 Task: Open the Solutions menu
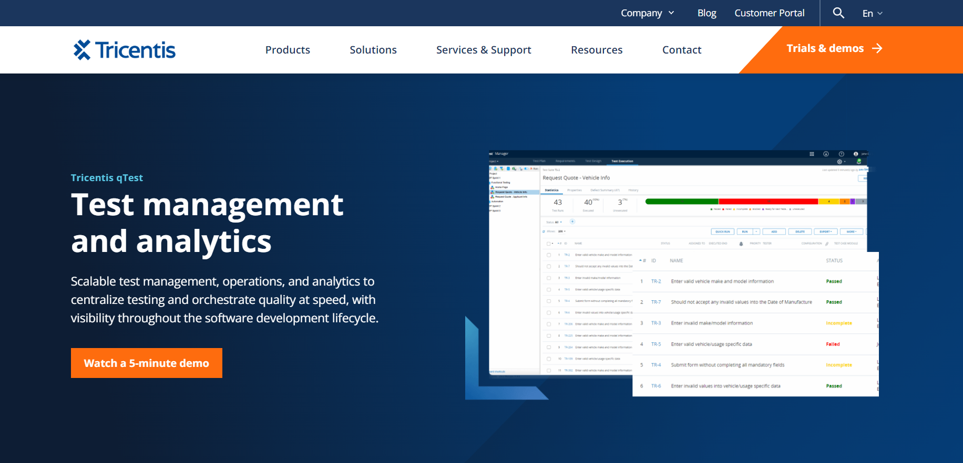click(373, 50)
